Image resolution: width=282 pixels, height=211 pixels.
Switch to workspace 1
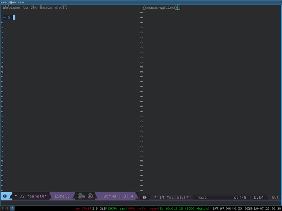[x=2, y=208]
